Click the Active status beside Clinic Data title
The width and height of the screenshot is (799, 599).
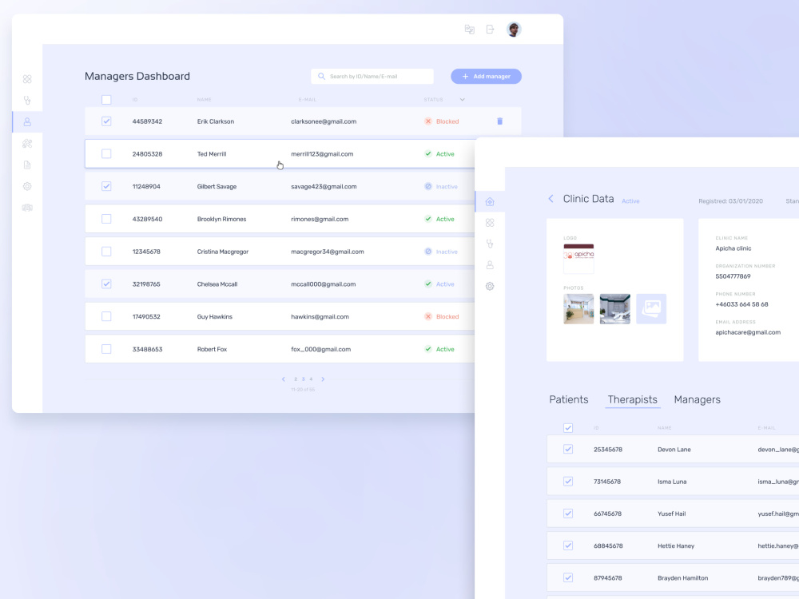click(x=630, y=201)
